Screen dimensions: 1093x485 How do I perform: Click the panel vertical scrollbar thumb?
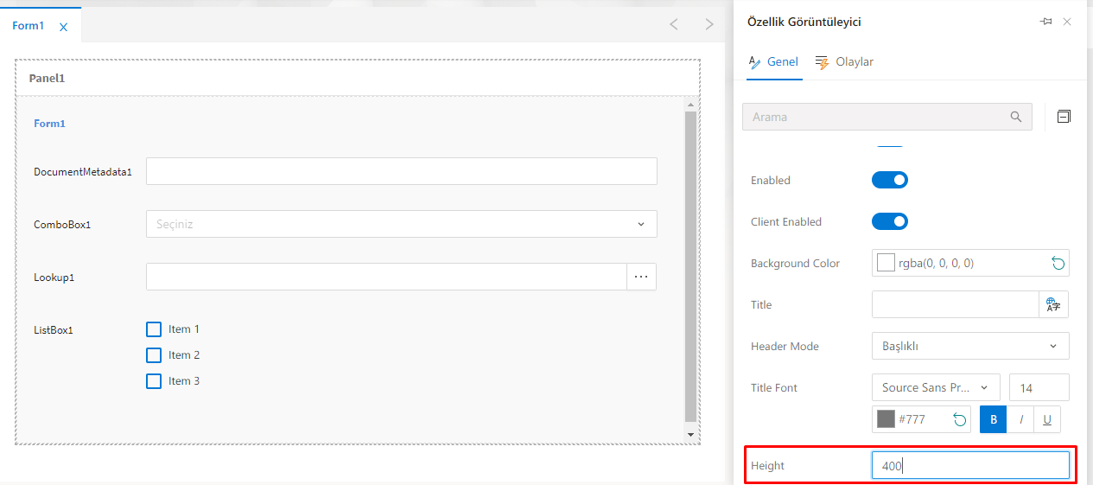(690, 266)
